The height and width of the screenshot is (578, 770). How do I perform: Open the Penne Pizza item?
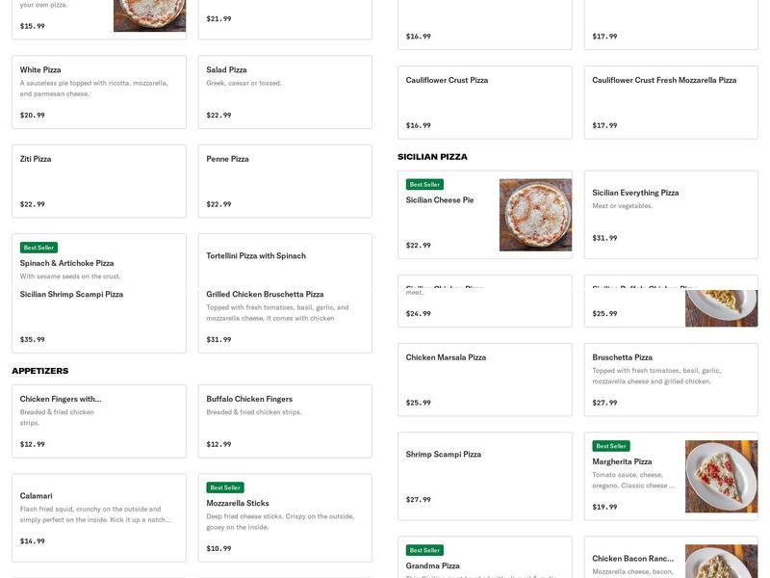click(x=285, y=181)
